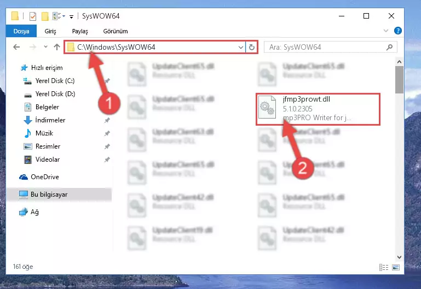Select Ağ network in the sidebar
The width and height of the screenshot is (421, 289).
34,212
